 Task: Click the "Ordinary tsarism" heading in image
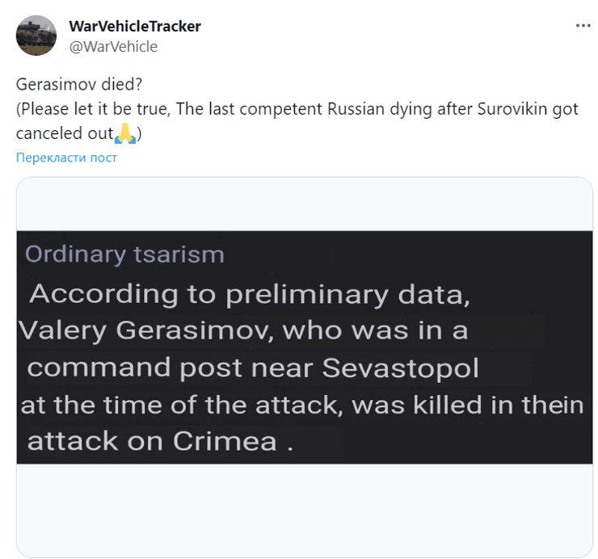(x=124, y=254)
